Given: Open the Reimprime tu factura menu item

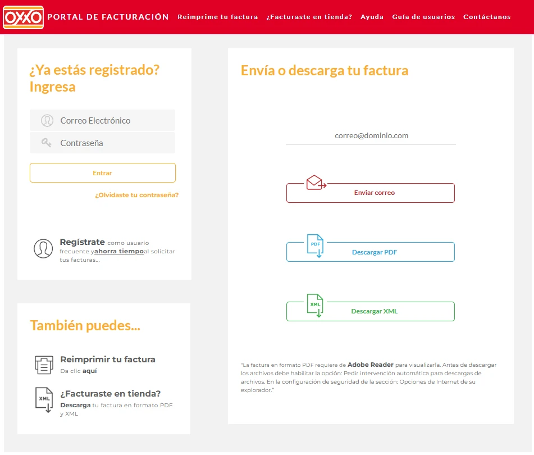Looking at the screenshot, I should (218, 17).
